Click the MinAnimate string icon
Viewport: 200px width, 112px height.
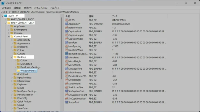[x=66, y=72]
